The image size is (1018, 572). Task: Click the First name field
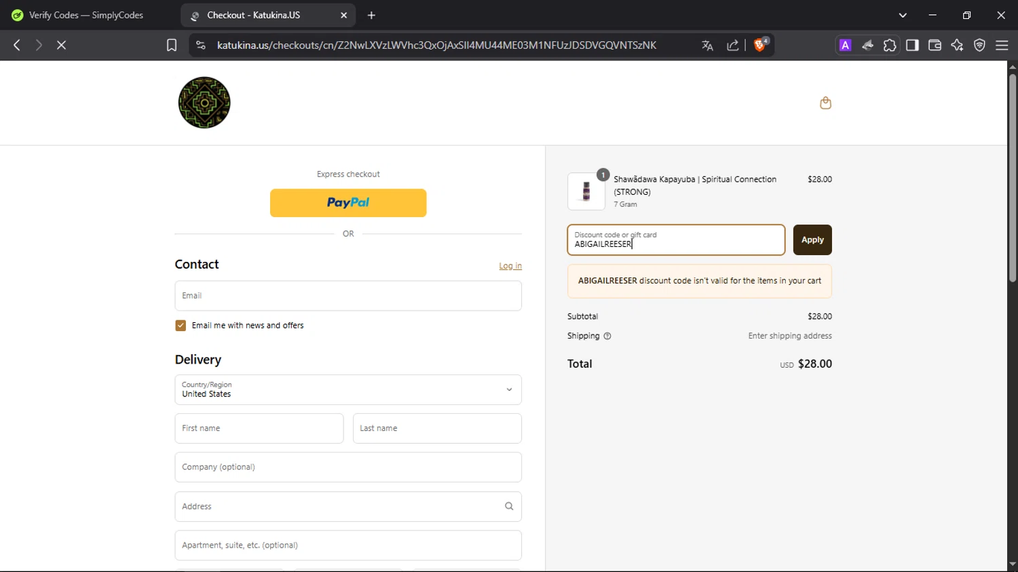pos(259,428)
